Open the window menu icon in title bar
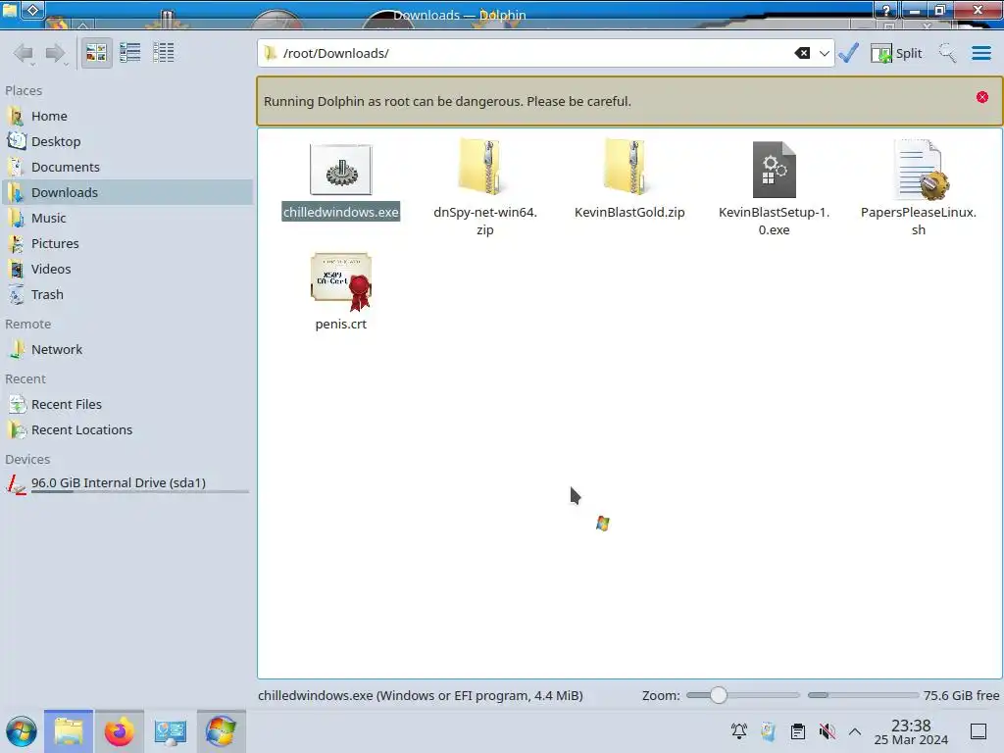 pos(11,10)
